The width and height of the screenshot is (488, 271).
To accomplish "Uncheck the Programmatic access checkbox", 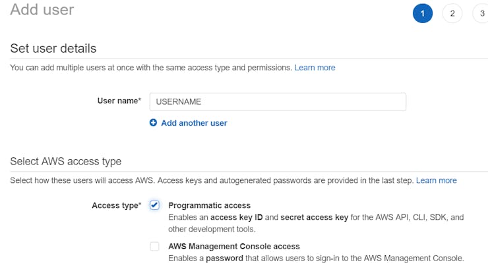I will click(x=154, y=205).
